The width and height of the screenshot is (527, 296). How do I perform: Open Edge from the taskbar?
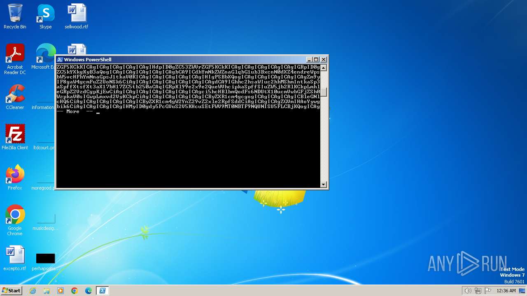(89, 291)
